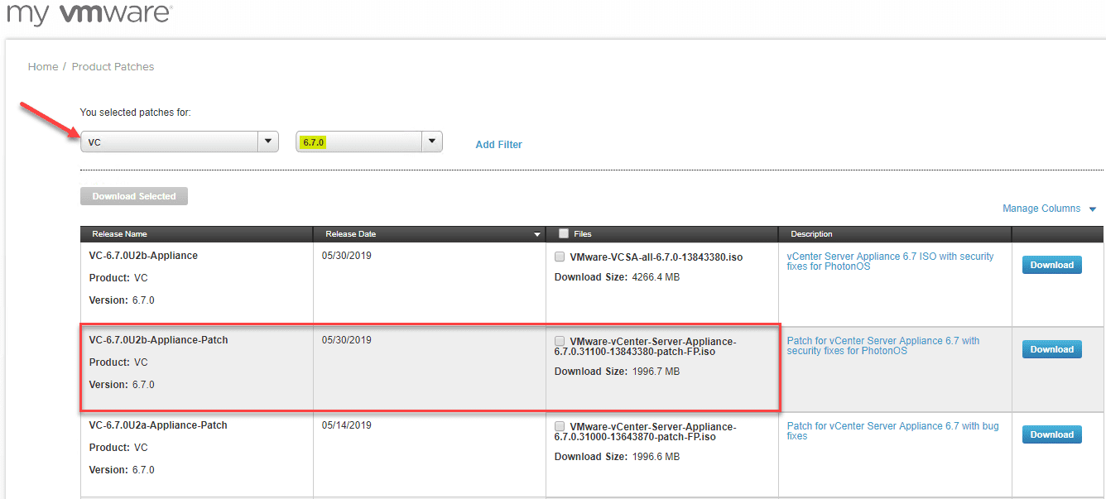1106x499 pixels.
Task: Check the 13643870-patch-FP.iso file checkbox
Action: point(560,426)
